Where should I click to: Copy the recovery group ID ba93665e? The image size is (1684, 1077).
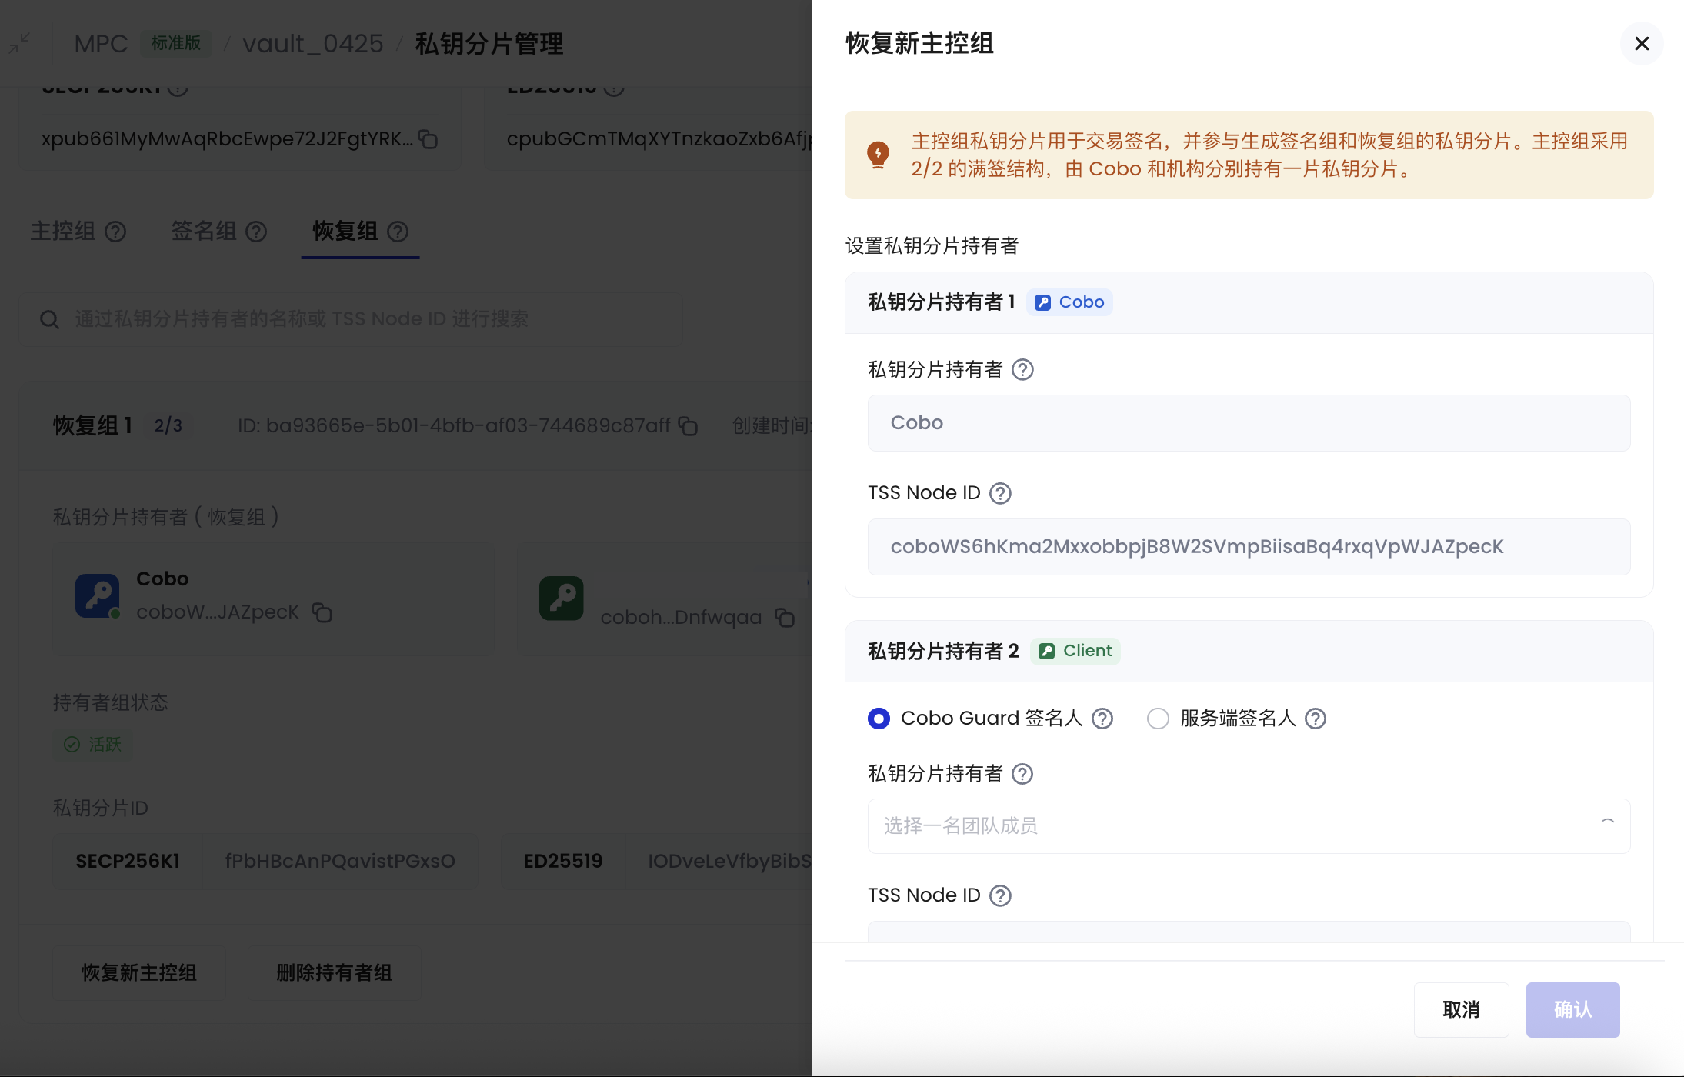click(x=688, y=426)
